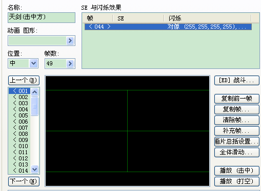Select frame 010 in the frame list

tap(19, 146)
